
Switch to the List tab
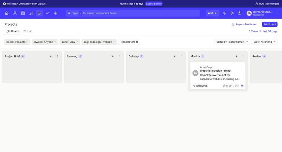[x=27, y=31]
